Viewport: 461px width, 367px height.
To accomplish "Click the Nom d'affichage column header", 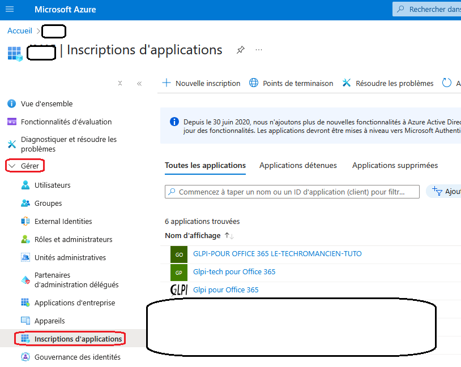I will coord(193,235).
